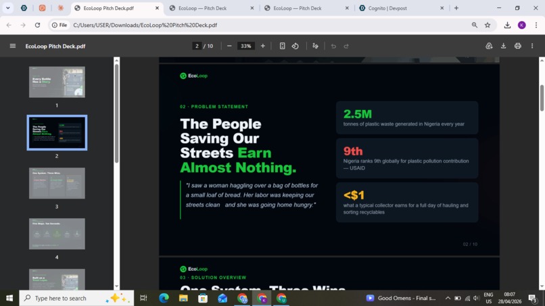Screen dimensions: 545x306
Task: Switch to the third EcoLoop — Pitch Deck tab
Action: [x=297, y=8]
